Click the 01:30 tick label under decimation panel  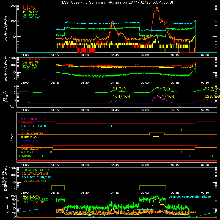(85, 193)
